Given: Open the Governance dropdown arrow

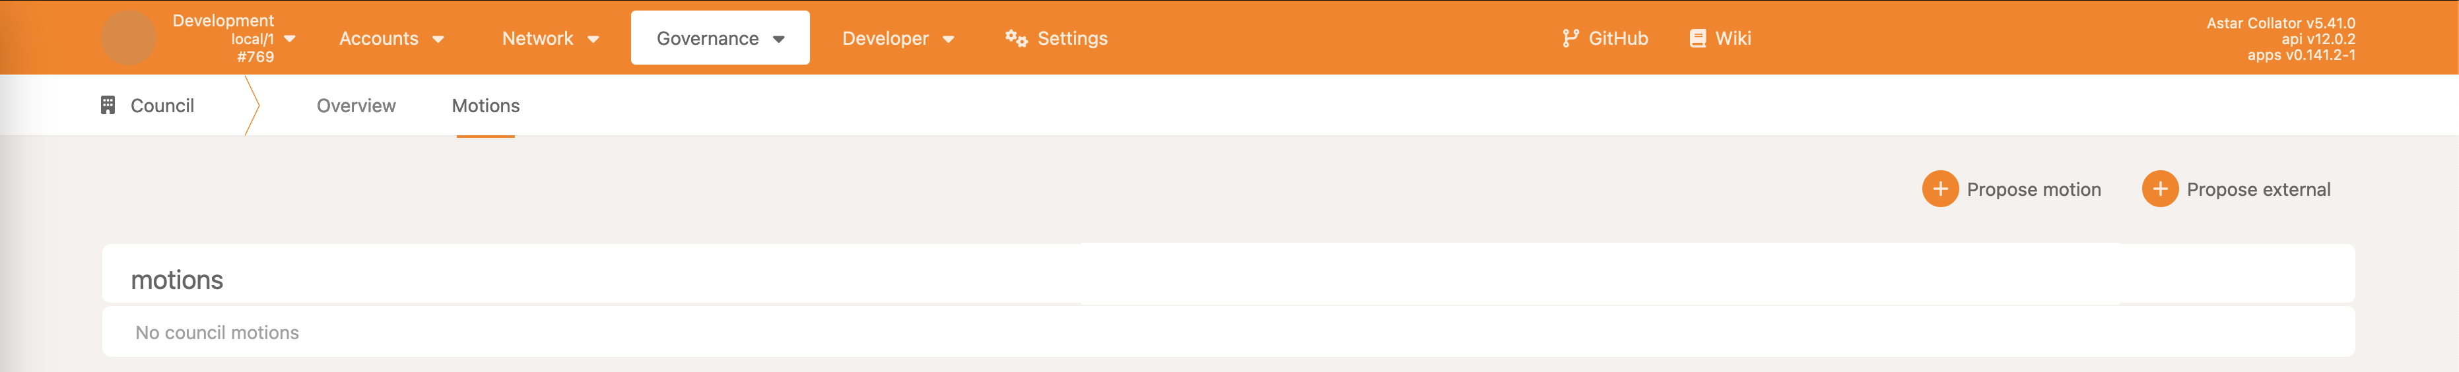Looking at the screenshot, I should tap(779, 39).
